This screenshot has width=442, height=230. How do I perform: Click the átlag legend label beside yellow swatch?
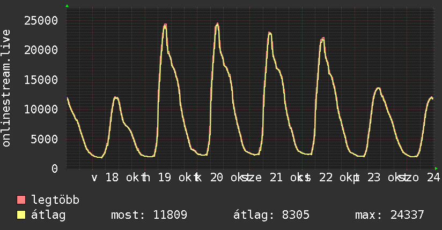[x=48, y=215]
